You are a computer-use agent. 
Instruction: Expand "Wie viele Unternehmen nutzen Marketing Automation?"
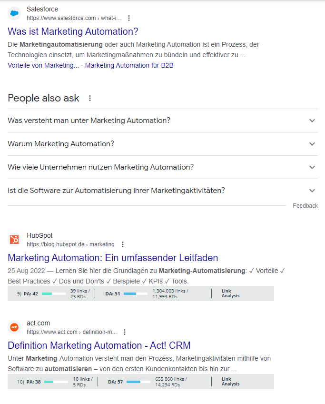pyautogui.click(x=312, y=167)
